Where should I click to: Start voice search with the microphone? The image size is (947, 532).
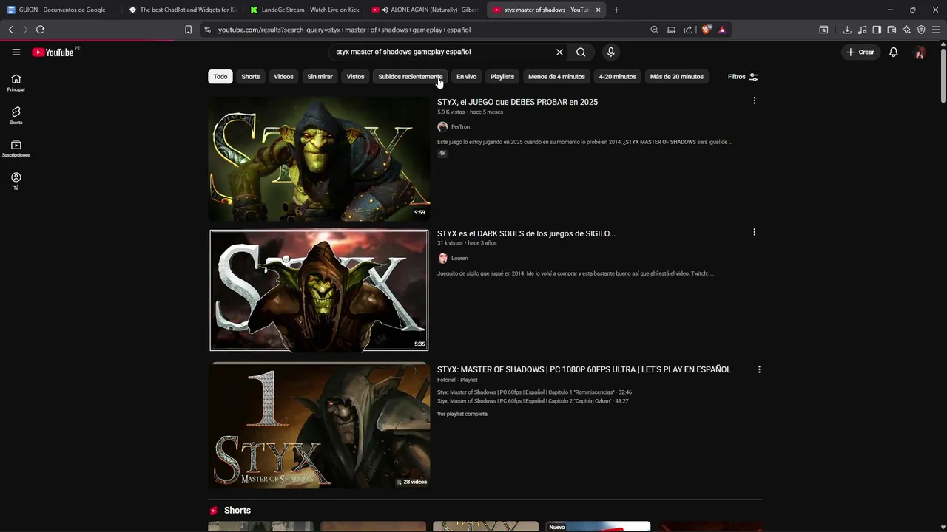(610, 52)
